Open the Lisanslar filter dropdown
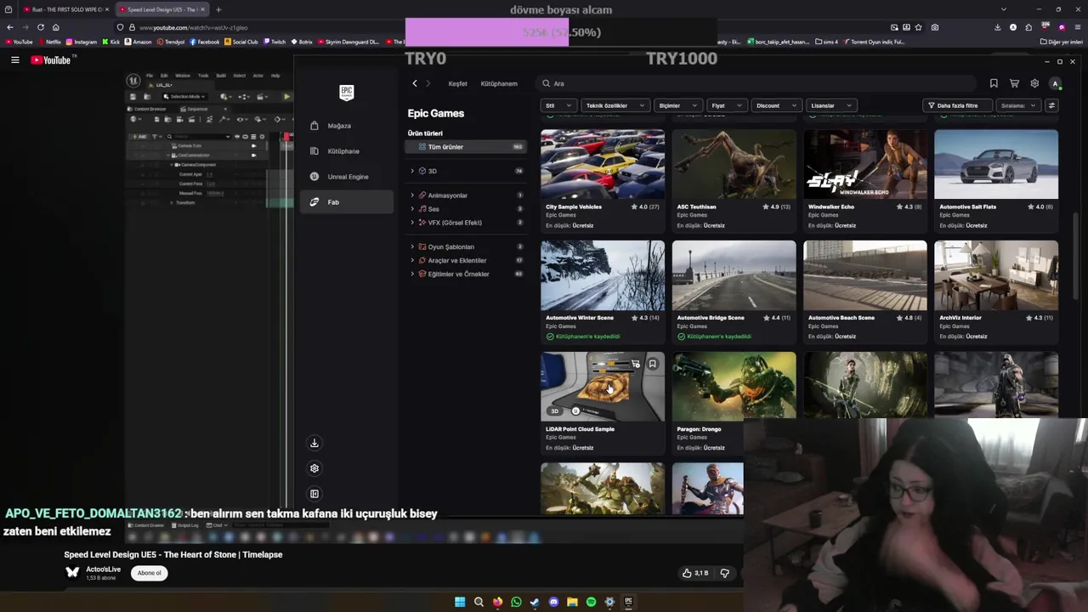Image resolution: width=1088 pixels, height=612 pixels. 830,105
